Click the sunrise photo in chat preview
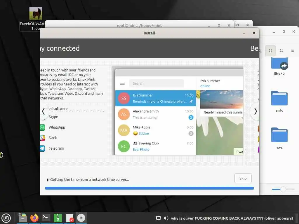 tap(222, 99)
